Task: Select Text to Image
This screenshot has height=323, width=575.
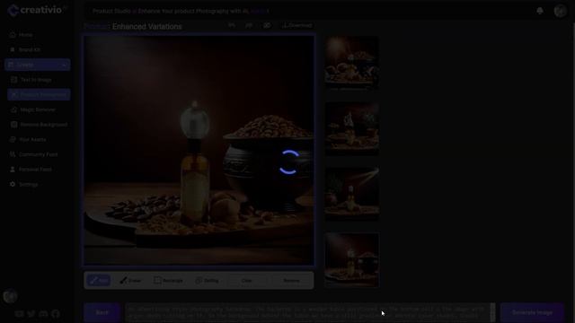Action: pos(36,80)
